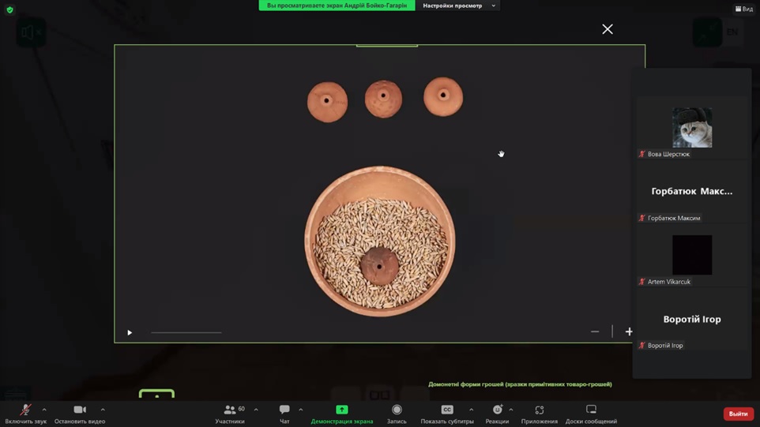Unmute with Включить звук microphone button
760x427 pixels.
25,410
